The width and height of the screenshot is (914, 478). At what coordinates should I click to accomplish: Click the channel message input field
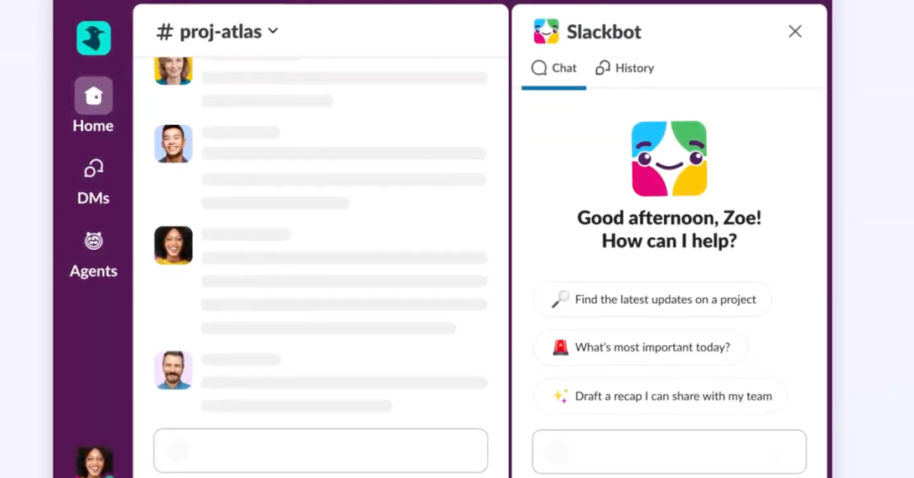pos(320,450)
